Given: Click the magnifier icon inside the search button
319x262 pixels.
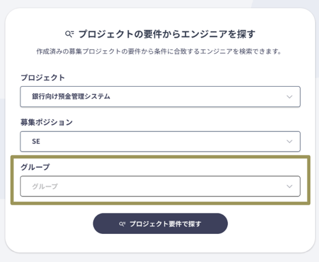Looking at the screenshot, I should coord(122,224).
